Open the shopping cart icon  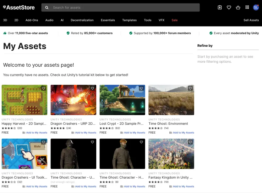click(x=238, y=7)
